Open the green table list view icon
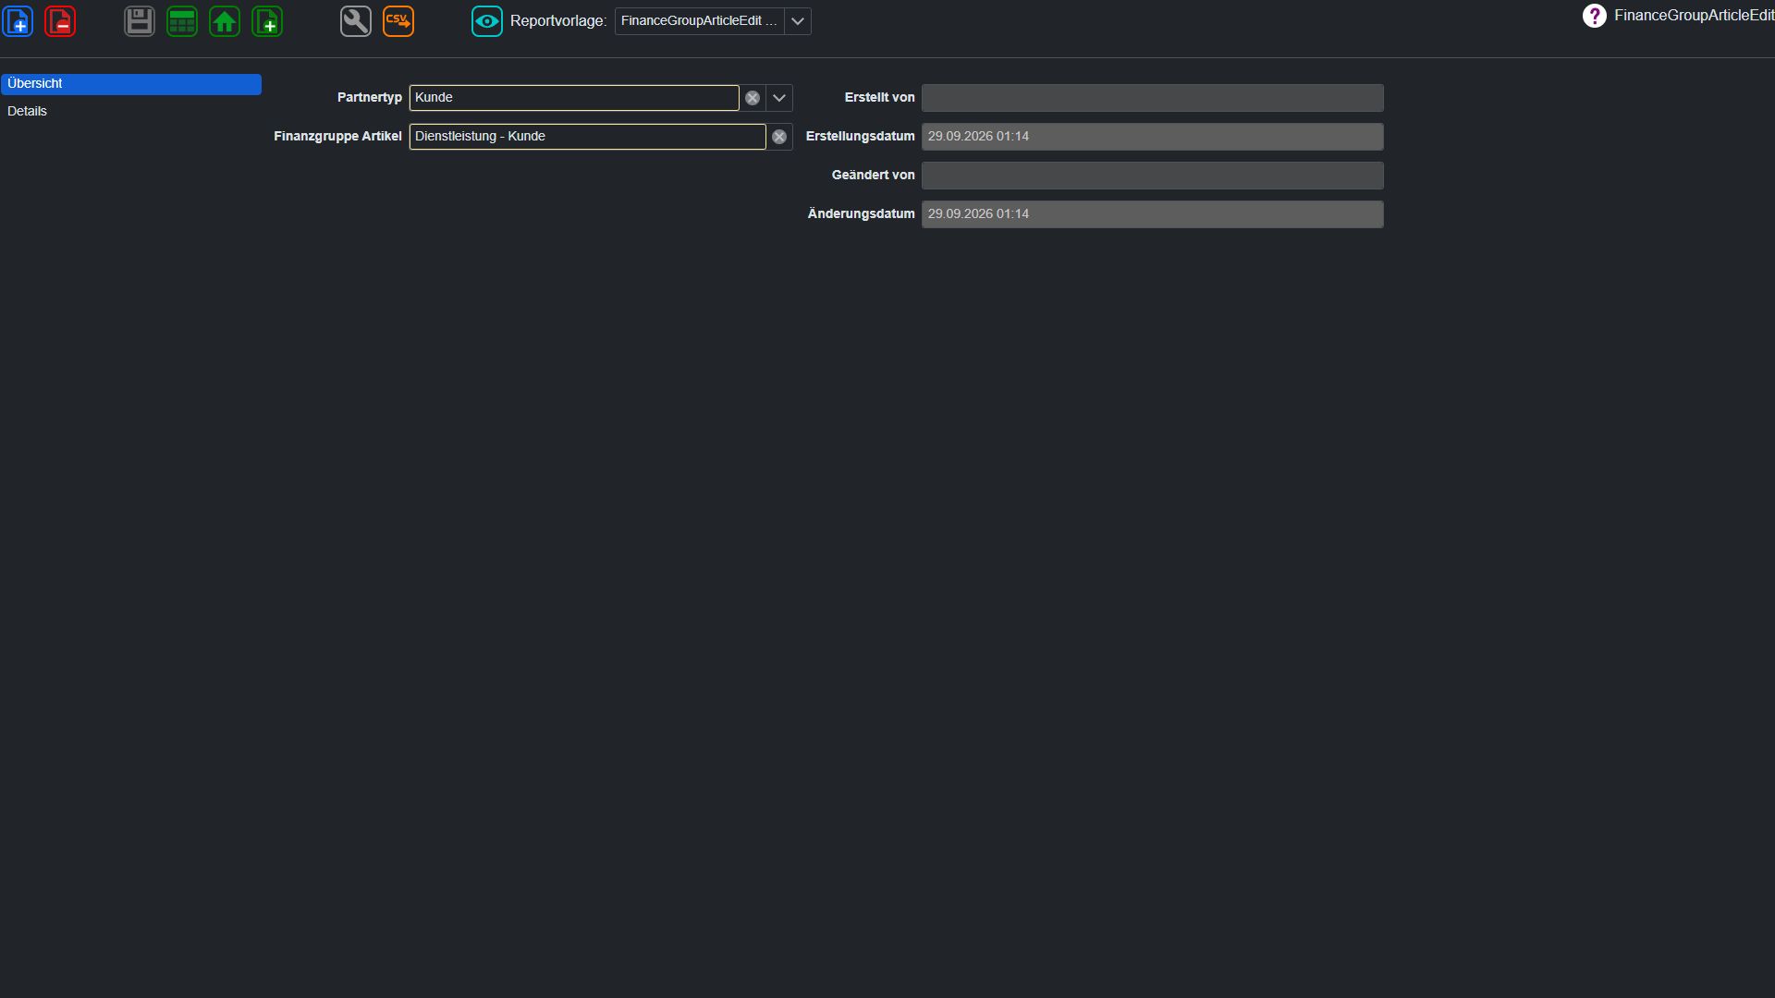 (182, 21)
